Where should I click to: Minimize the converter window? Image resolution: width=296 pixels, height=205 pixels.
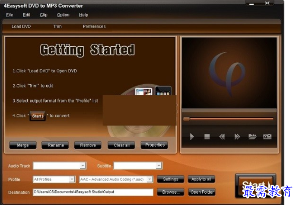click(x=251, y=3)
